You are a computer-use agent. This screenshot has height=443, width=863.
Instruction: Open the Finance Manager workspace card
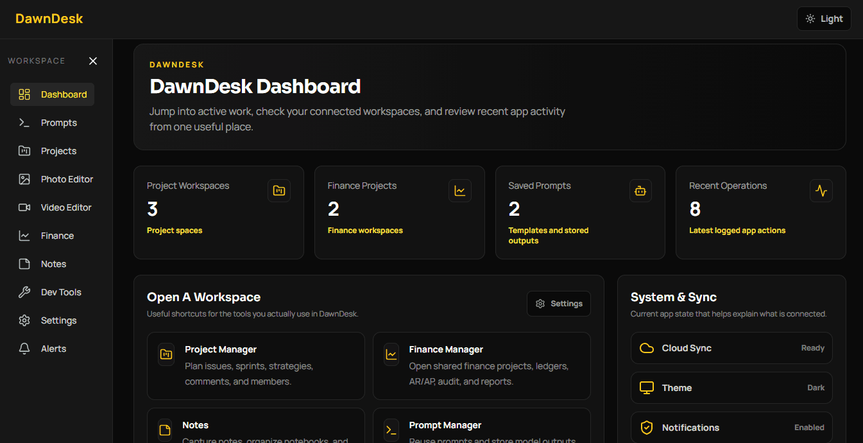[x=482, y=366]
